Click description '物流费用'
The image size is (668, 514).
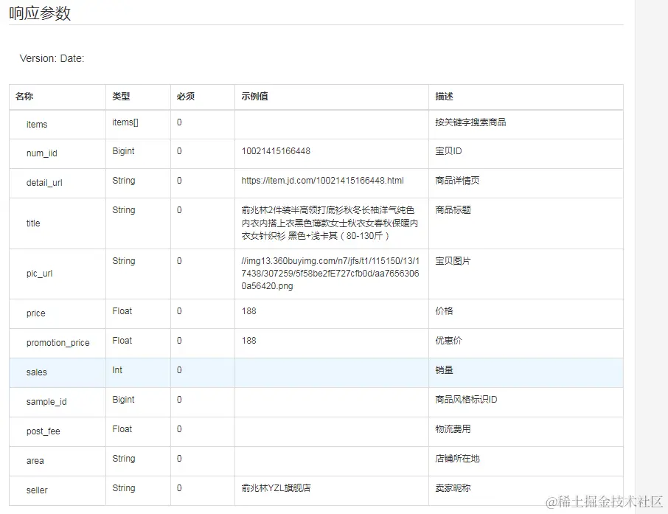click(x=453, y=428)
